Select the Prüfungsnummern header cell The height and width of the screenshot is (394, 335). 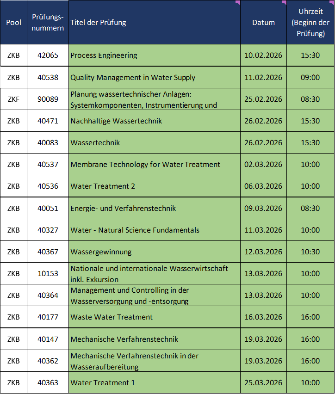tap(48, 22)
